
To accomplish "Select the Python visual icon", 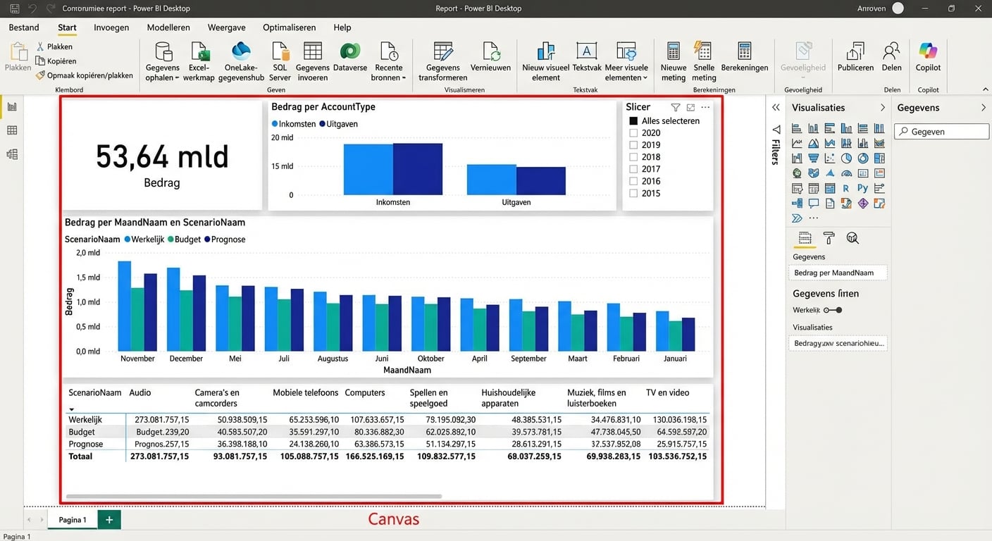I will tap(862, 188).
